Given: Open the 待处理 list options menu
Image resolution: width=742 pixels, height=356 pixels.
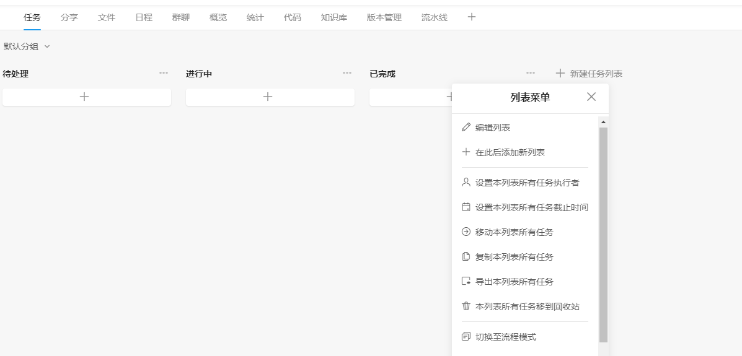Looking at the screenshot, I should 164,73.
